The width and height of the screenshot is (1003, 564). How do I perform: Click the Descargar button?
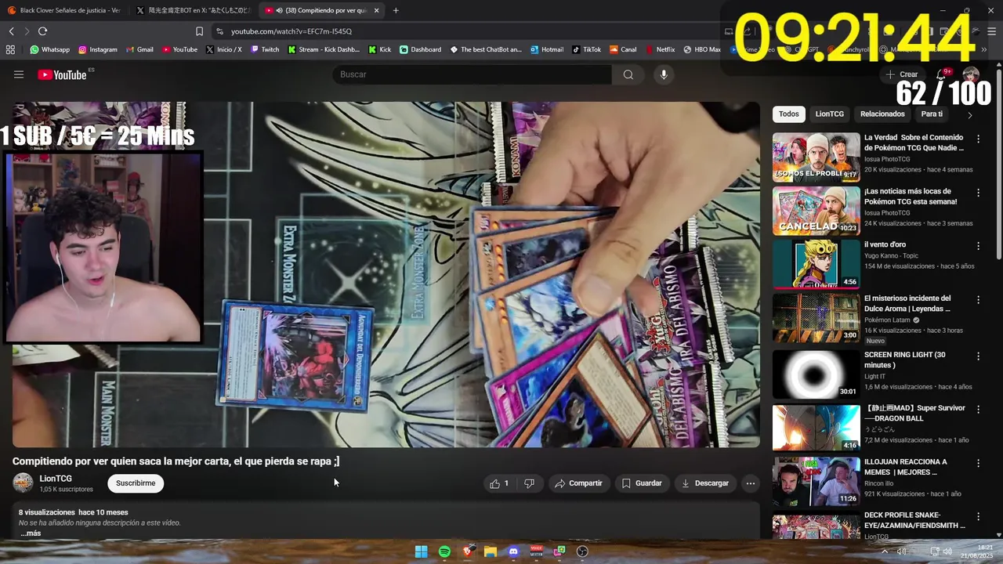pyautogui.click(x=705, y=483)
